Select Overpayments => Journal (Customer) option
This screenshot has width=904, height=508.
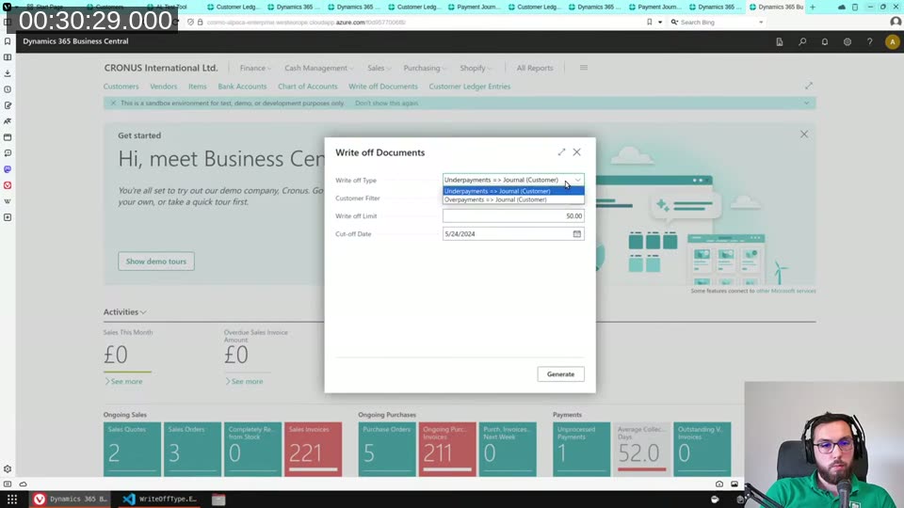pos(513,199)
